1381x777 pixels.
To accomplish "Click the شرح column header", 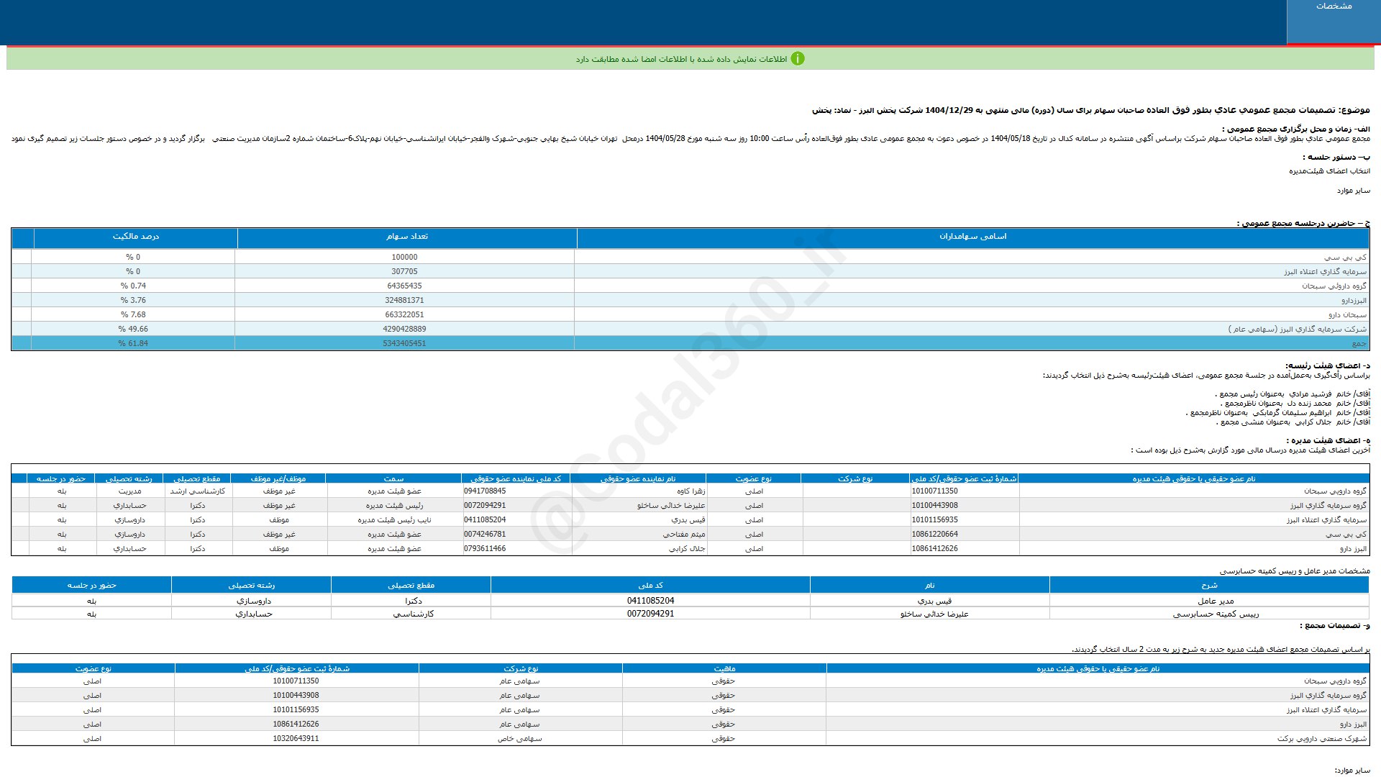I will point(1209,586).
